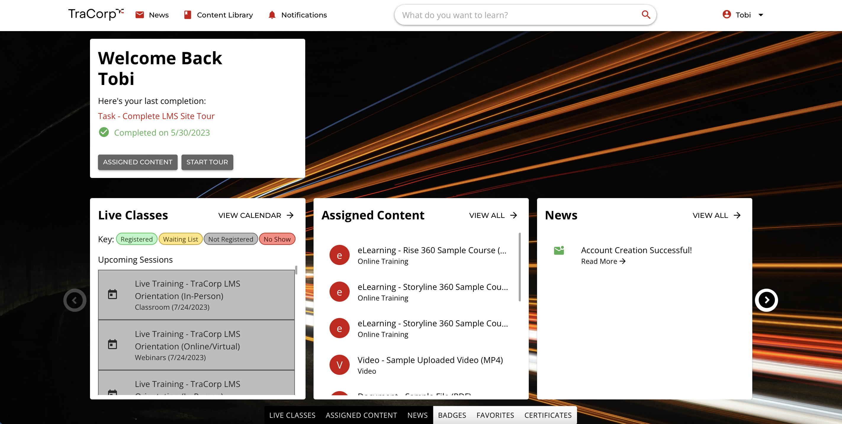
Task: Select the eLearning Rise 360 course icon
Action: click(x=340, y=255)
